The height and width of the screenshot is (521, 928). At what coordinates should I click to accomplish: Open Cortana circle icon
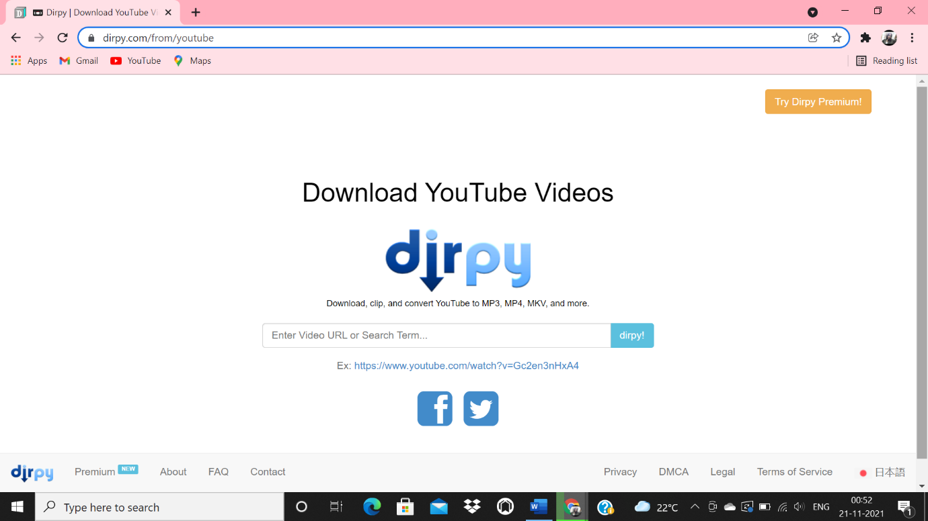coord(301,507)
